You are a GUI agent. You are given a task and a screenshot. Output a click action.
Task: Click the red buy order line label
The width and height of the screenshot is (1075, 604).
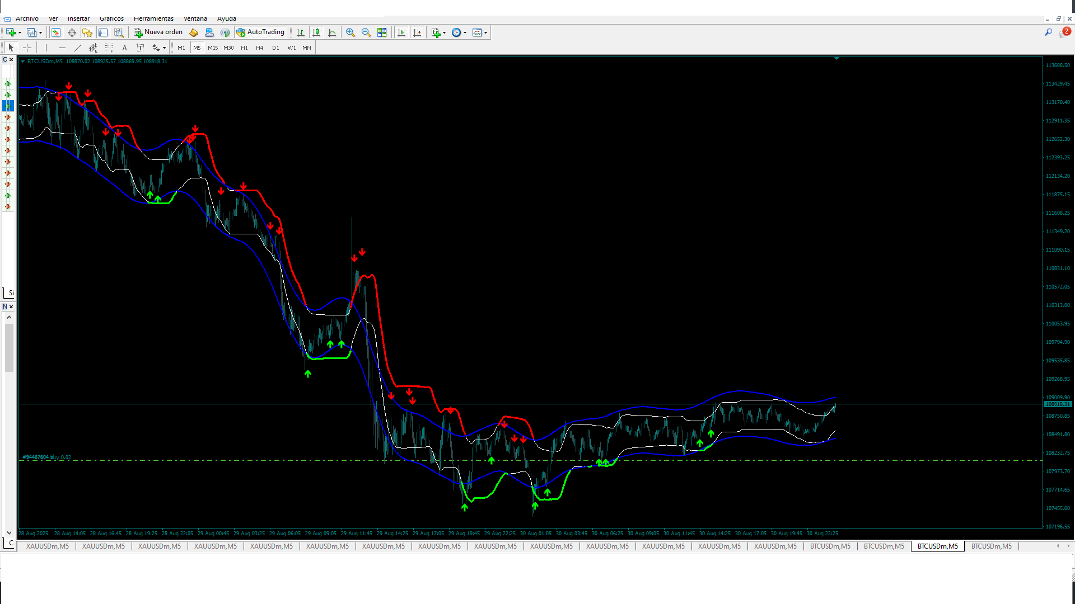47,457
